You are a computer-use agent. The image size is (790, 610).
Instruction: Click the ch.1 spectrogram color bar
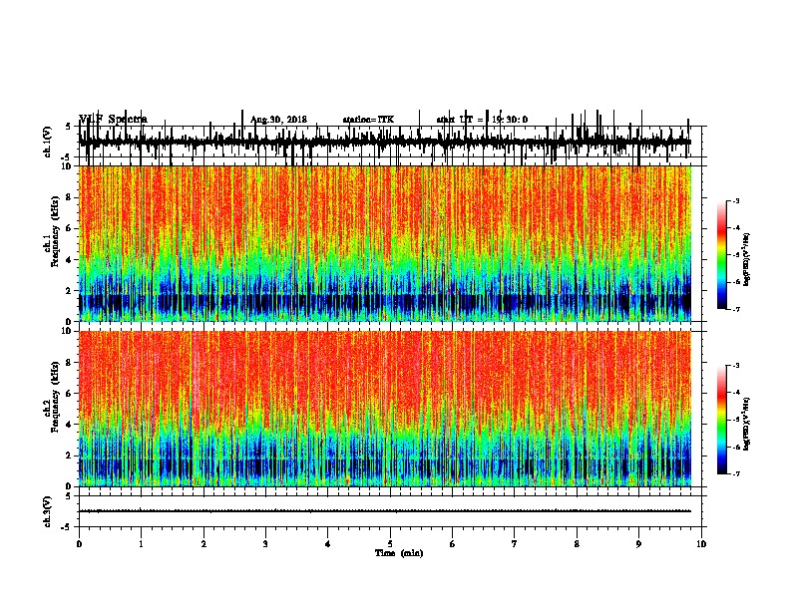(721, 255)
